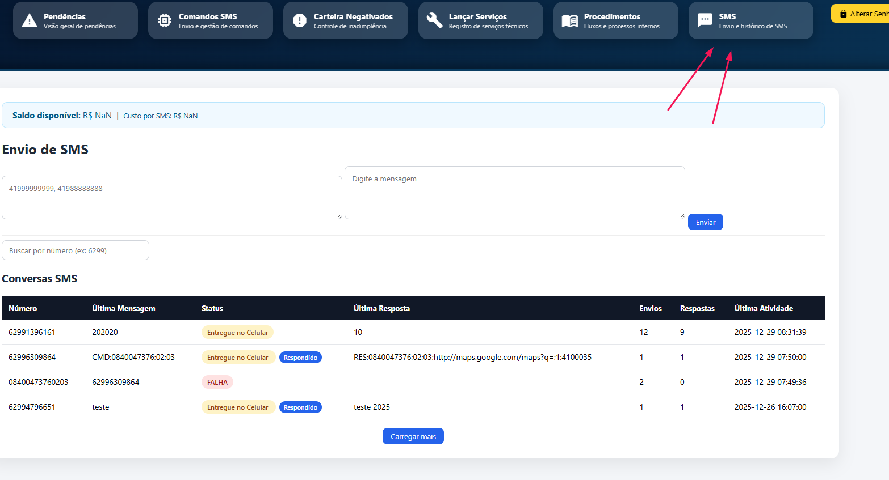
Task: Open conversation with number 62991396161
Action: [32, 332]
